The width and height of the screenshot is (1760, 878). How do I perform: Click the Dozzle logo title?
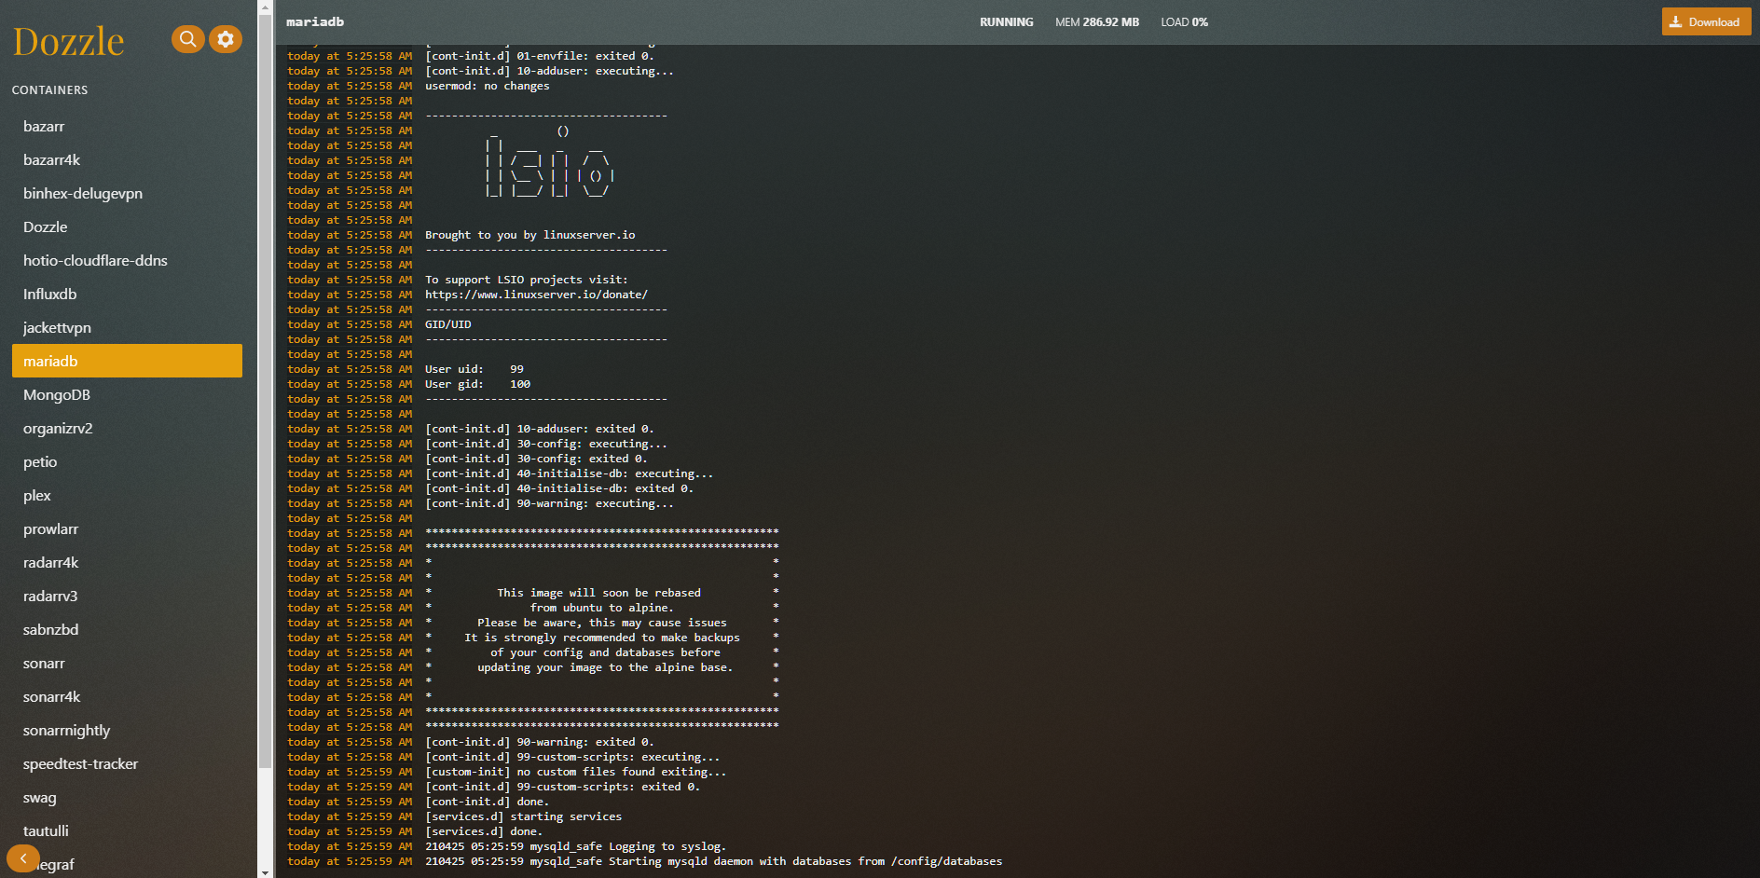[69, 42]
